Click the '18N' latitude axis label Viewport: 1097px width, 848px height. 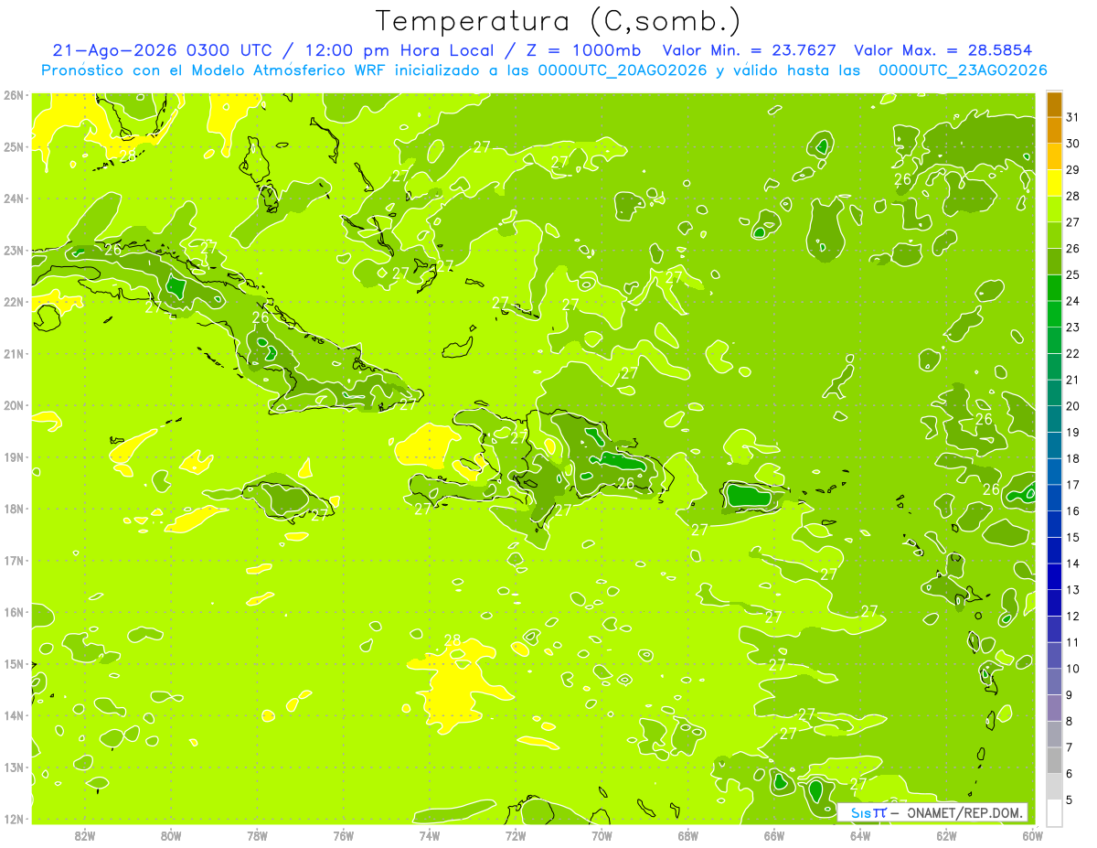[x=14, y=509]
